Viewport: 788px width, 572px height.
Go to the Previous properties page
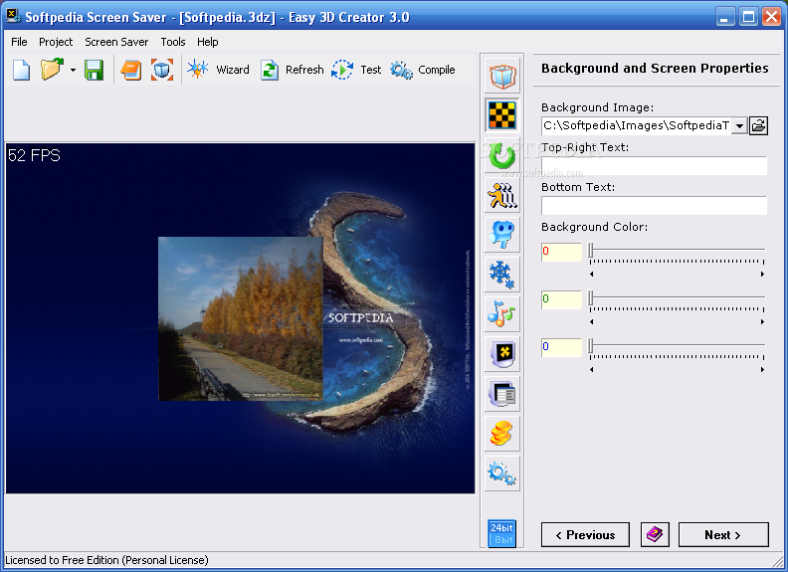pos(585,535)
